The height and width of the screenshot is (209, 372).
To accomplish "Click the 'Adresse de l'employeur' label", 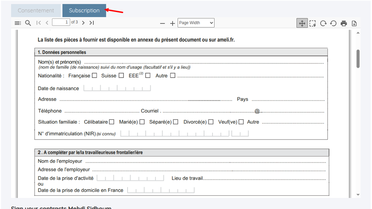I will coord(64,170).
